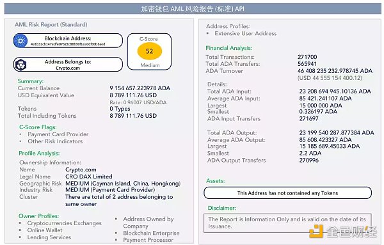Select 'Online Wallet' owner profile
Viewport: 384px width, 245px height.
tap(45, 230)
